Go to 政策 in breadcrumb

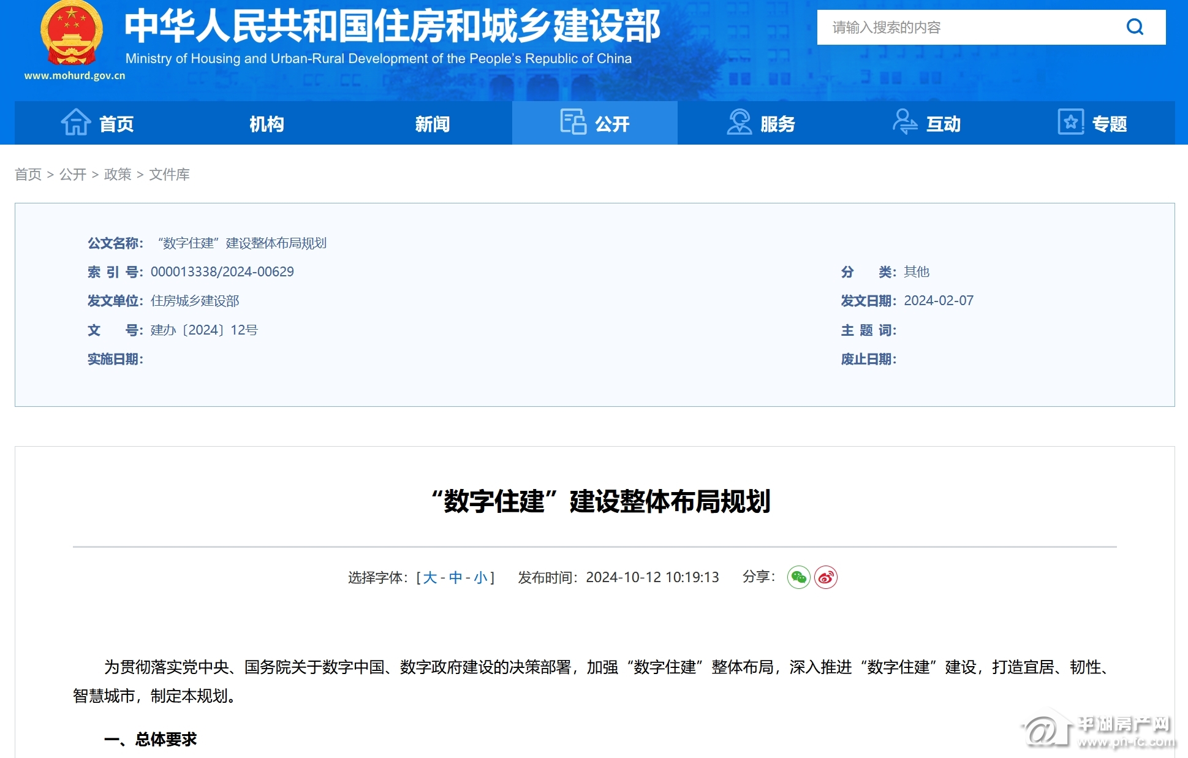(118, 175)
